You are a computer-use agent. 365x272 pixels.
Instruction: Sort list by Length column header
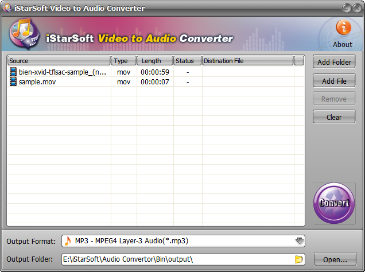pyautogui.click(x=155, y=61)
